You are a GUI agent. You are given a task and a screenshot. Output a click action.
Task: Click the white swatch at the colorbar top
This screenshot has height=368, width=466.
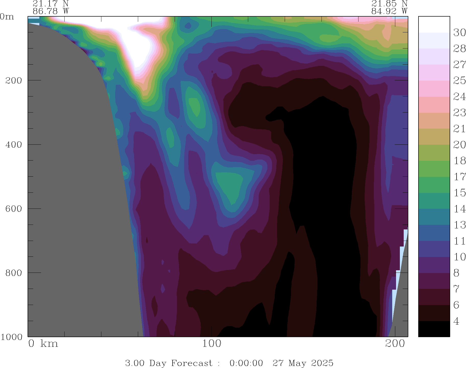click(434, 24)
